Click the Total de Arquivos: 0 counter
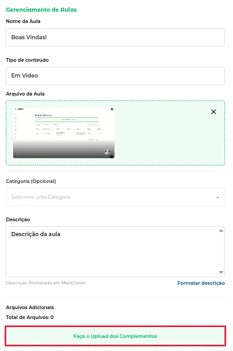This screenshot has height=351, width=233. click(x=30, y=317)
